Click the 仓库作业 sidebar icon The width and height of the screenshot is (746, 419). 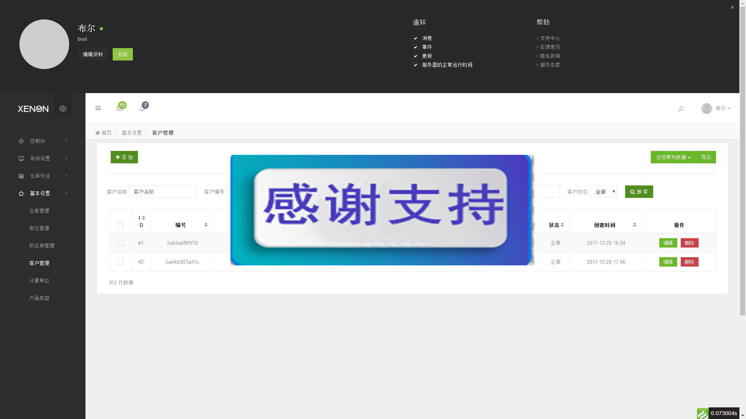pos(21,176)
